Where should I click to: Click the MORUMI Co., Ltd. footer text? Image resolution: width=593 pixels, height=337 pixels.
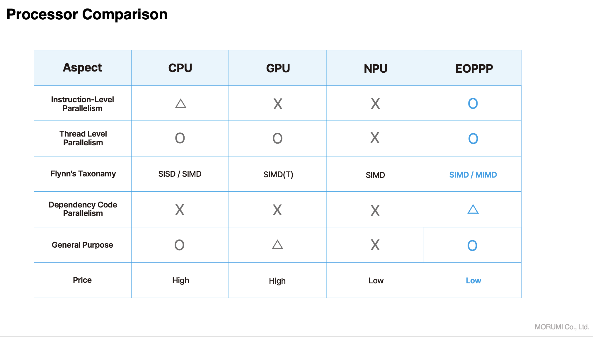click(562, 327)
